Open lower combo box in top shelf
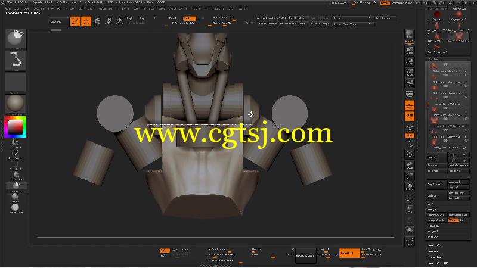This screenshot has height=268, width=477. pyautogui.click(x=353, y=24)
